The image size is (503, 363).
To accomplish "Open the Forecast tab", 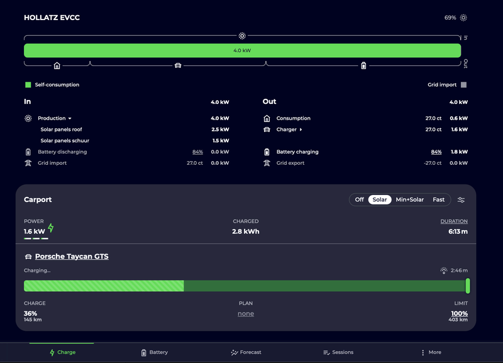I will [x=246, y=352].
